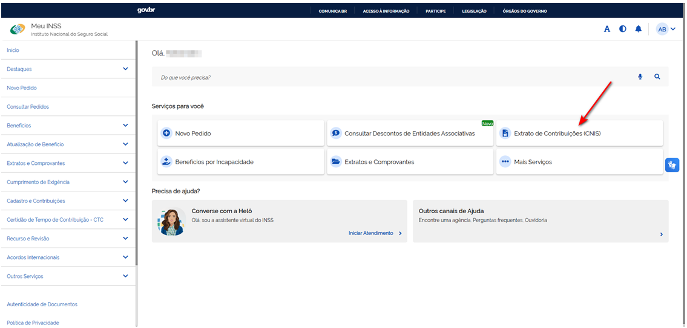This screenshot has height=328, width=687.
Task: Click the three-dots Mais Serviços icon
Action: coord(505,162)
